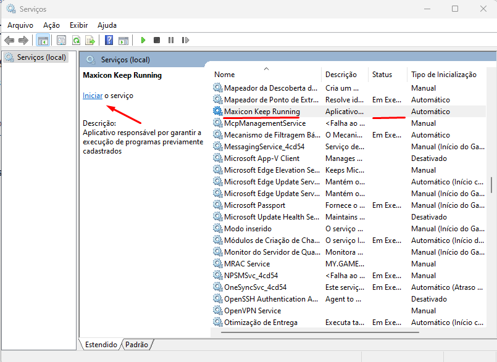The image size is (497, 362).
Task: Open the Ajuda menu
Action: [x=107, y=25]
